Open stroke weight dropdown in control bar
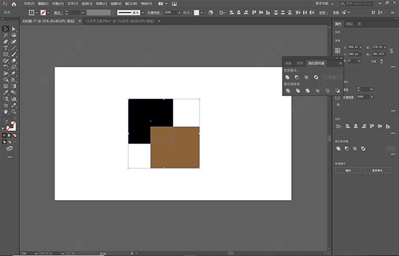 coord(82,13)
